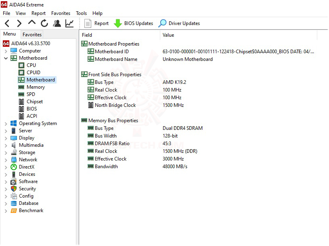Click the Benchmark orange icon
Screen dimensions: 329x246
[14, 211]
